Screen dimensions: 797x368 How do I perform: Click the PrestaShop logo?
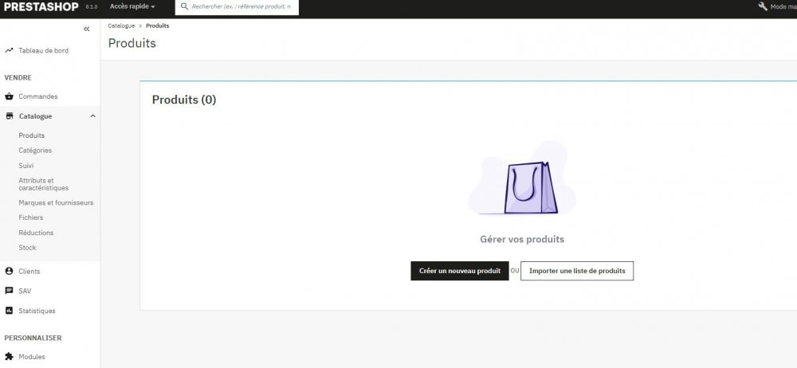[x=41, y=6]
